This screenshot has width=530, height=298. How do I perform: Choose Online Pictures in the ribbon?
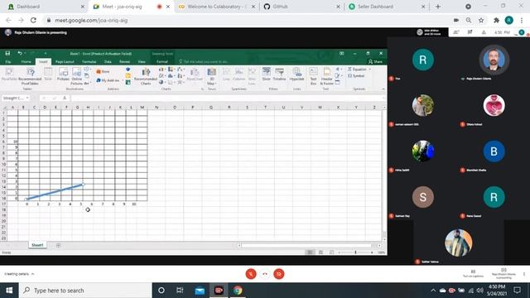pos(77,76)
